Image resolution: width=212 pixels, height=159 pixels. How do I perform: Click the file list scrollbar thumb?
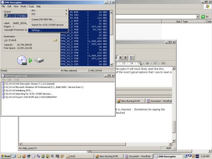click(111, 24)
